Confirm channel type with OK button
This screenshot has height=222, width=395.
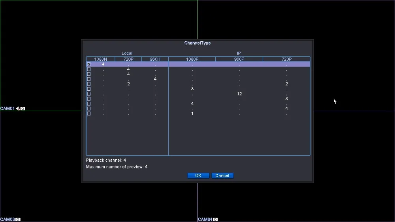pyautogui.click(x=198, y=175)
